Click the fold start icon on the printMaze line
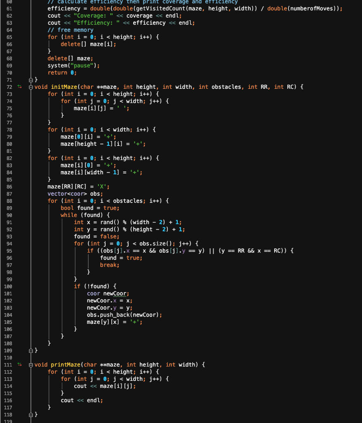 [x=31, y=364]
